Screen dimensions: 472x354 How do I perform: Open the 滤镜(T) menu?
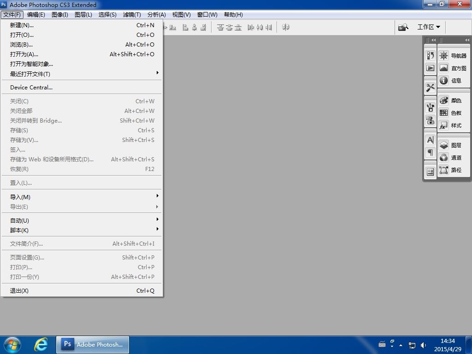(132, 14)
